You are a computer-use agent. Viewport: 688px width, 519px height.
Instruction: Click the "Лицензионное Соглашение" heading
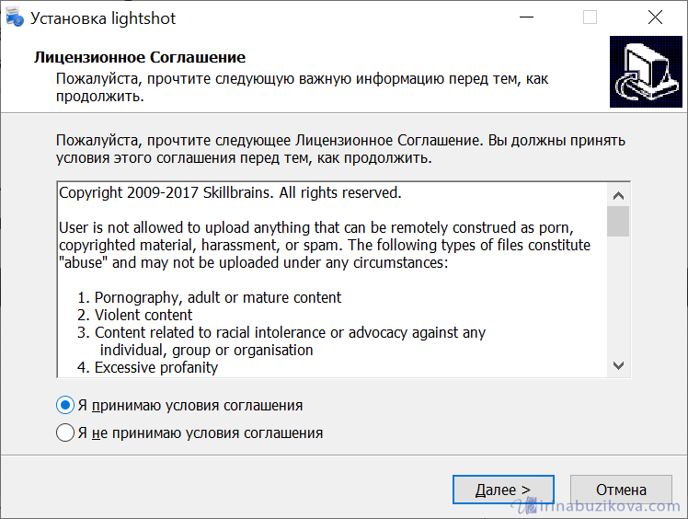coord(139,57)
